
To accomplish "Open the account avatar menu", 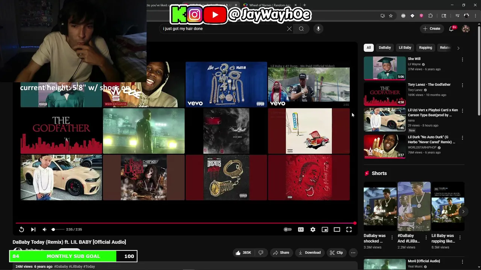I will pyautogui.click(x=466, y=28).
